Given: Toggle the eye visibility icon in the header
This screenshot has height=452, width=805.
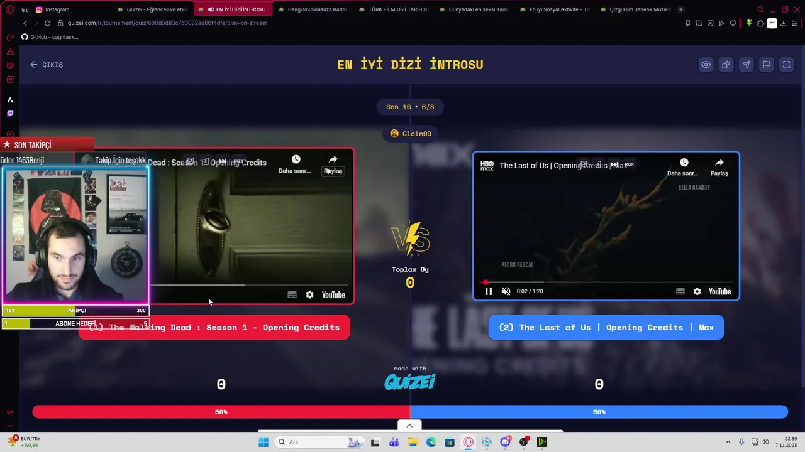Looking at the screenshot, I should click(x=706, y=65).
